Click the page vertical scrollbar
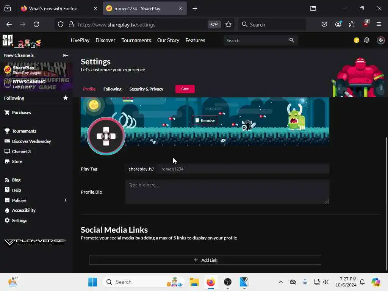 [386, 203]
